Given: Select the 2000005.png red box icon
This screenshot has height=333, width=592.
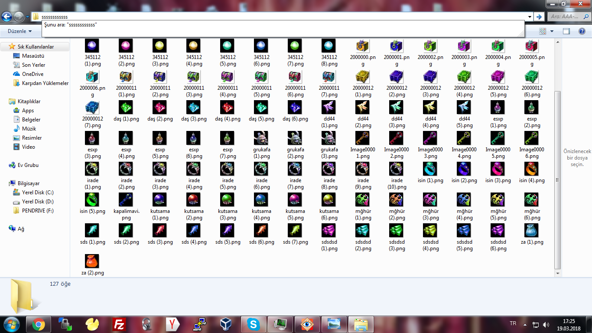Looking at the screenshot, I should click(x=532, y=46).
